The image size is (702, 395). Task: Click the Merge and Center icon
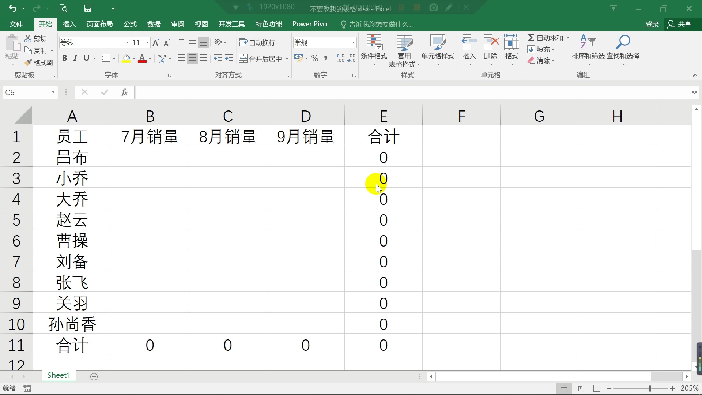click(244, 59)
